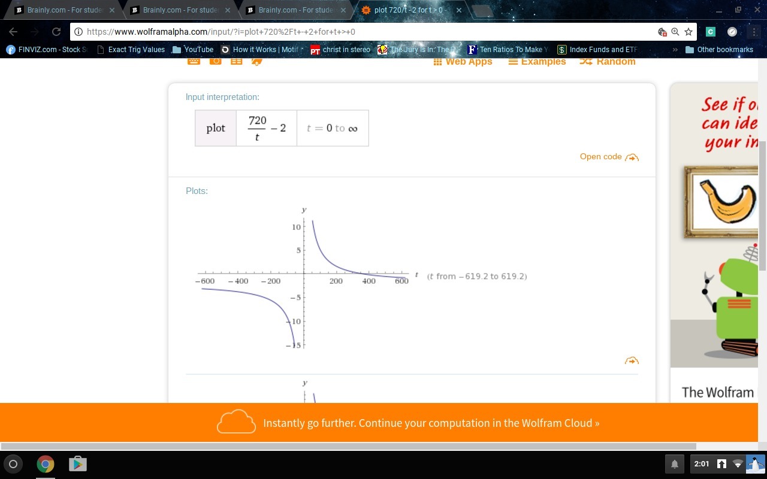
Task: Open the Index Funds and ETF bookmark
Action: coord(597,50)
